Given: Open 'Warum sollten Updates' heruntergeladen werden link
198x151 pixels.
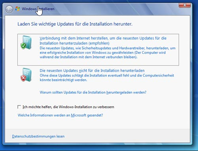Looking at the screenshot, I should tap(93, 92).
